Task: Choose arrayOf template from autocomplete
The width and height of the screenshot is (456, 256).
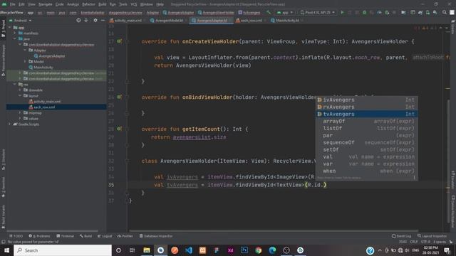Action: tap(367, 122)
